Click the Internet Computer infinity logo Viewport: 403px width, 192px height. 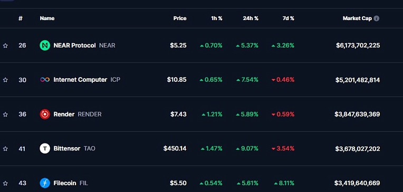point(45,80)
